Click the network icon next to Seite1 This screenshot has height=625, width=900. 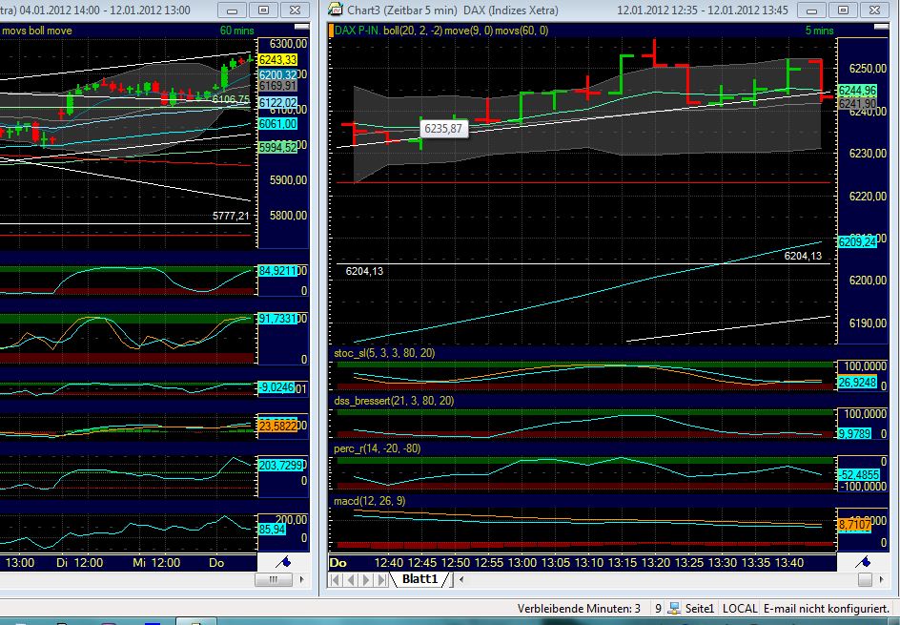pyautogui.click(x=673, y=608)
